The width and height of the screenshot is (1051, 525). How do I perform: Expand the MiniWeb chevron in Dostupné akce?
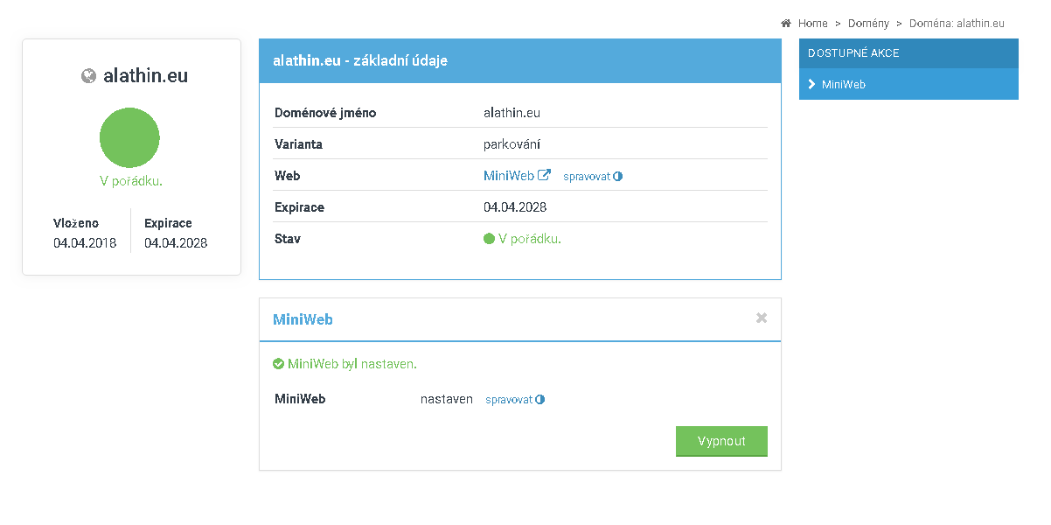point(811,85)
